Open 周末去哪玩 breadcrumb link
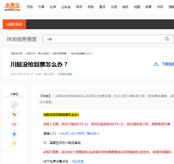Screen dimensions: 174x164 point(44,53)
